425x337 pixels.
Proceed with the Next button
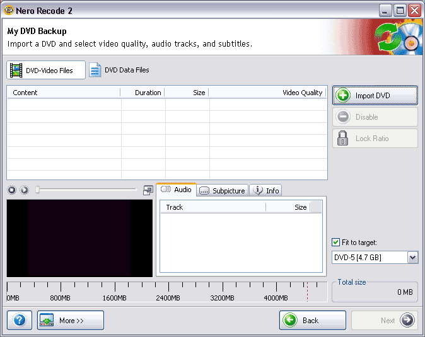pyautogui.click(x=385, y=320)
